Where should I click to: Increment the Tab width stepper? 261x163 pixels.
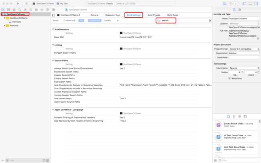point(242,72)
